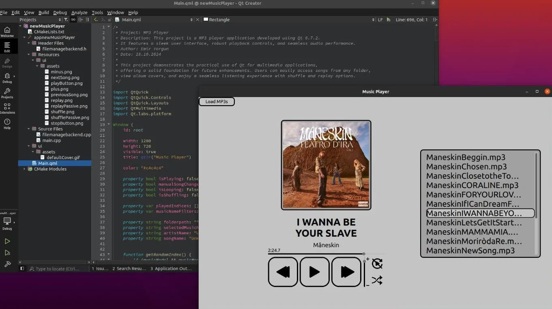This screenshot has height=309, width=552.
Task: Select ManeskinBeggin.mp3 in the playlist
Action: tap(480, 158)
